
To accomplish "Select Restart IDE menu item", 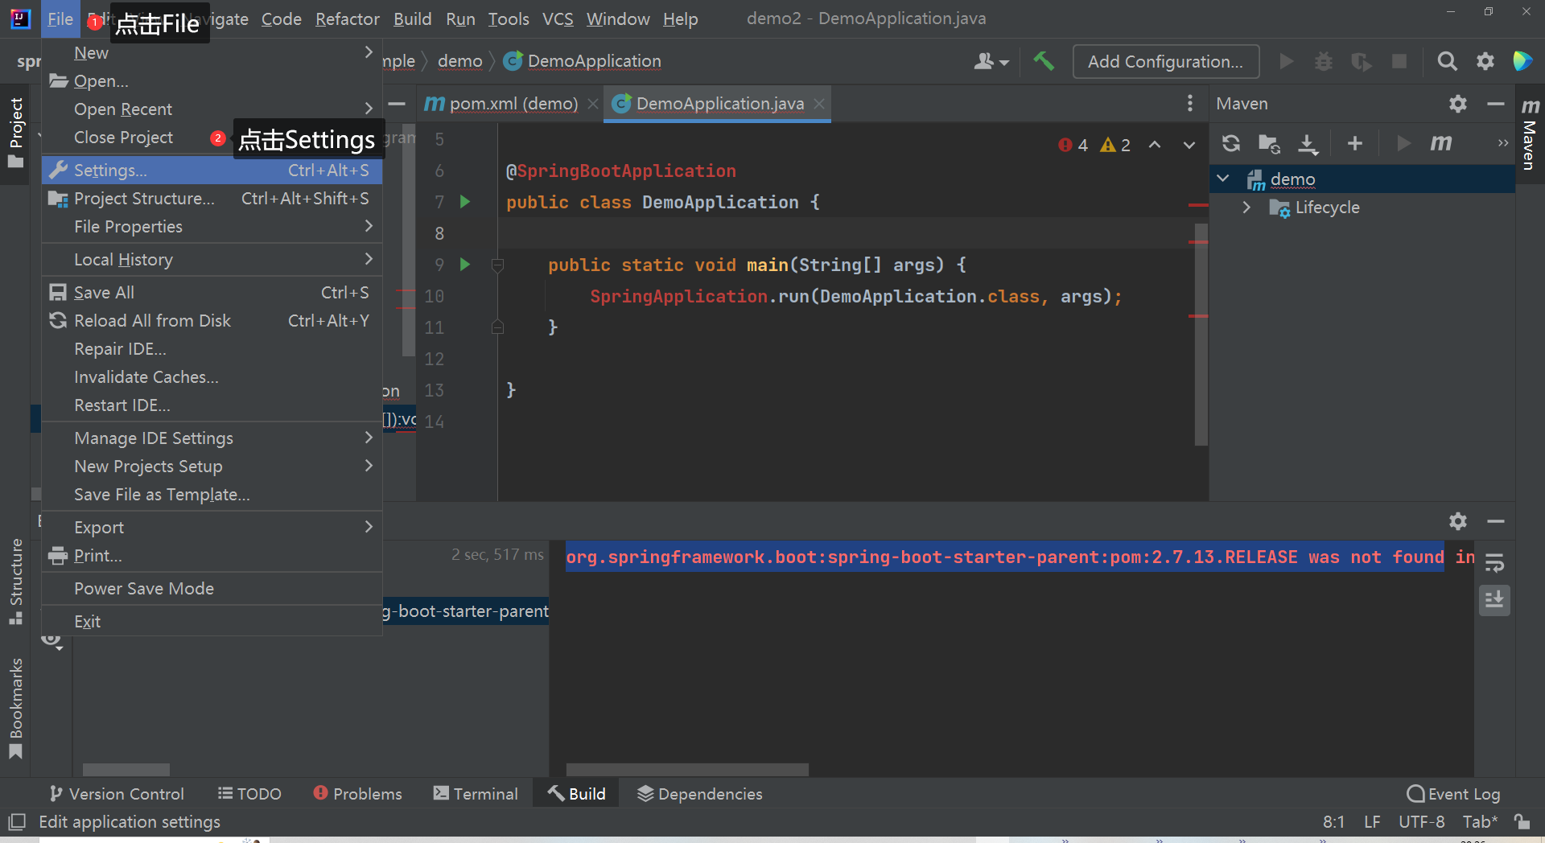I will pyautogui.click(x=212, y=405).
